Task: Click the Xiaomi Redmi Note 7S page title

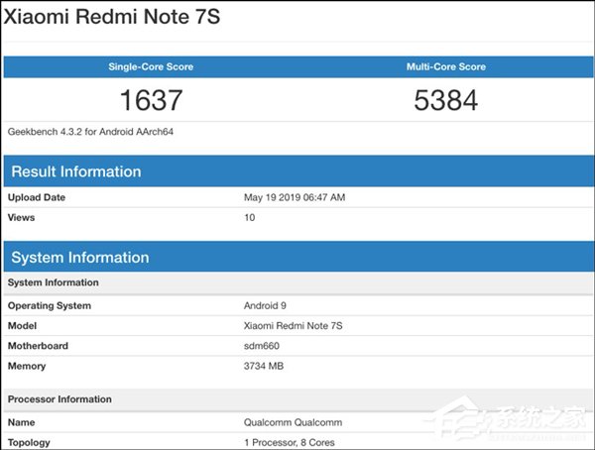Action: point(112,17)
